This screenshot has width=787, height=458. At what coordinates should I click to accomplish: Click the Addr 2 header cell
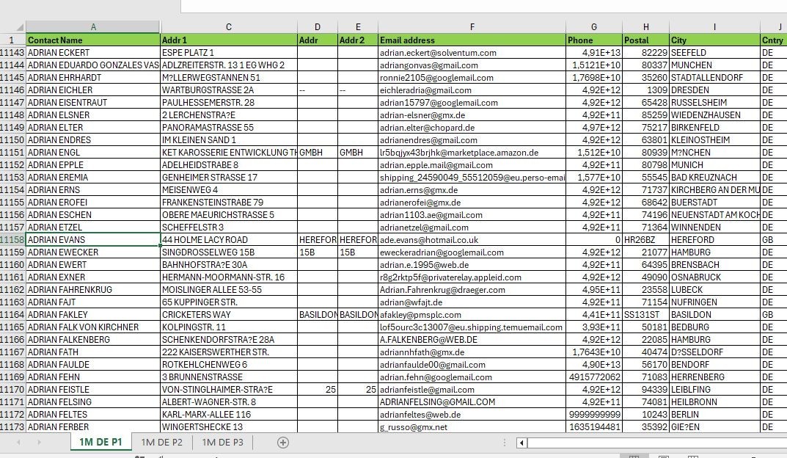tap(358, 40)
